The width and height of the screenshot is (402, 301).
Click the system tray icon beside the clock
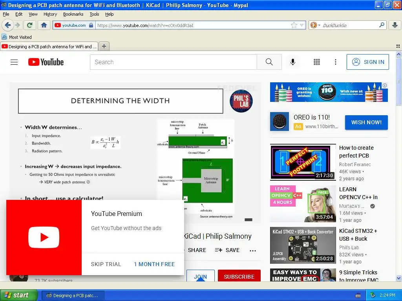(373, 295)
